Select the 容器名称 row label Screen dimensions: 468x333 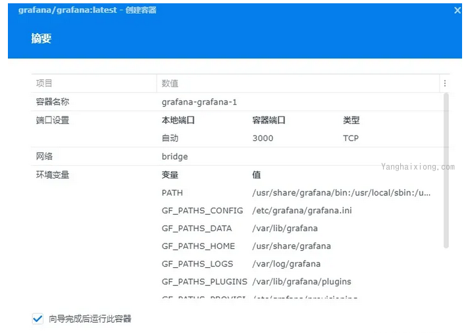(53, 102)
